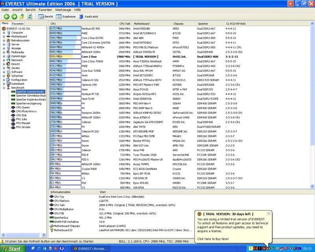The width and height of the screenshot is (315, 252).
Task: Select CPU PhotoWorxx benchmark
Action: pyautogui.click(x=26, y=111)
